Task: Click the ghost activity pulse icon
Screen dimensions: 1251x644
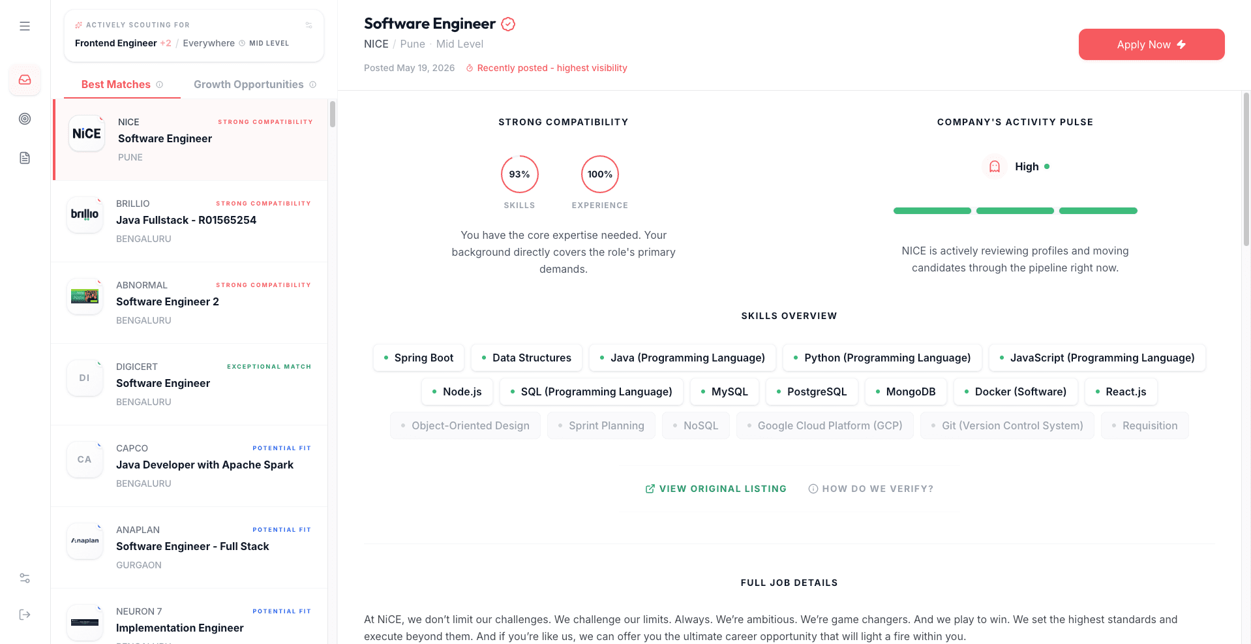Action: pyautogui.click(x=995, y=166)
